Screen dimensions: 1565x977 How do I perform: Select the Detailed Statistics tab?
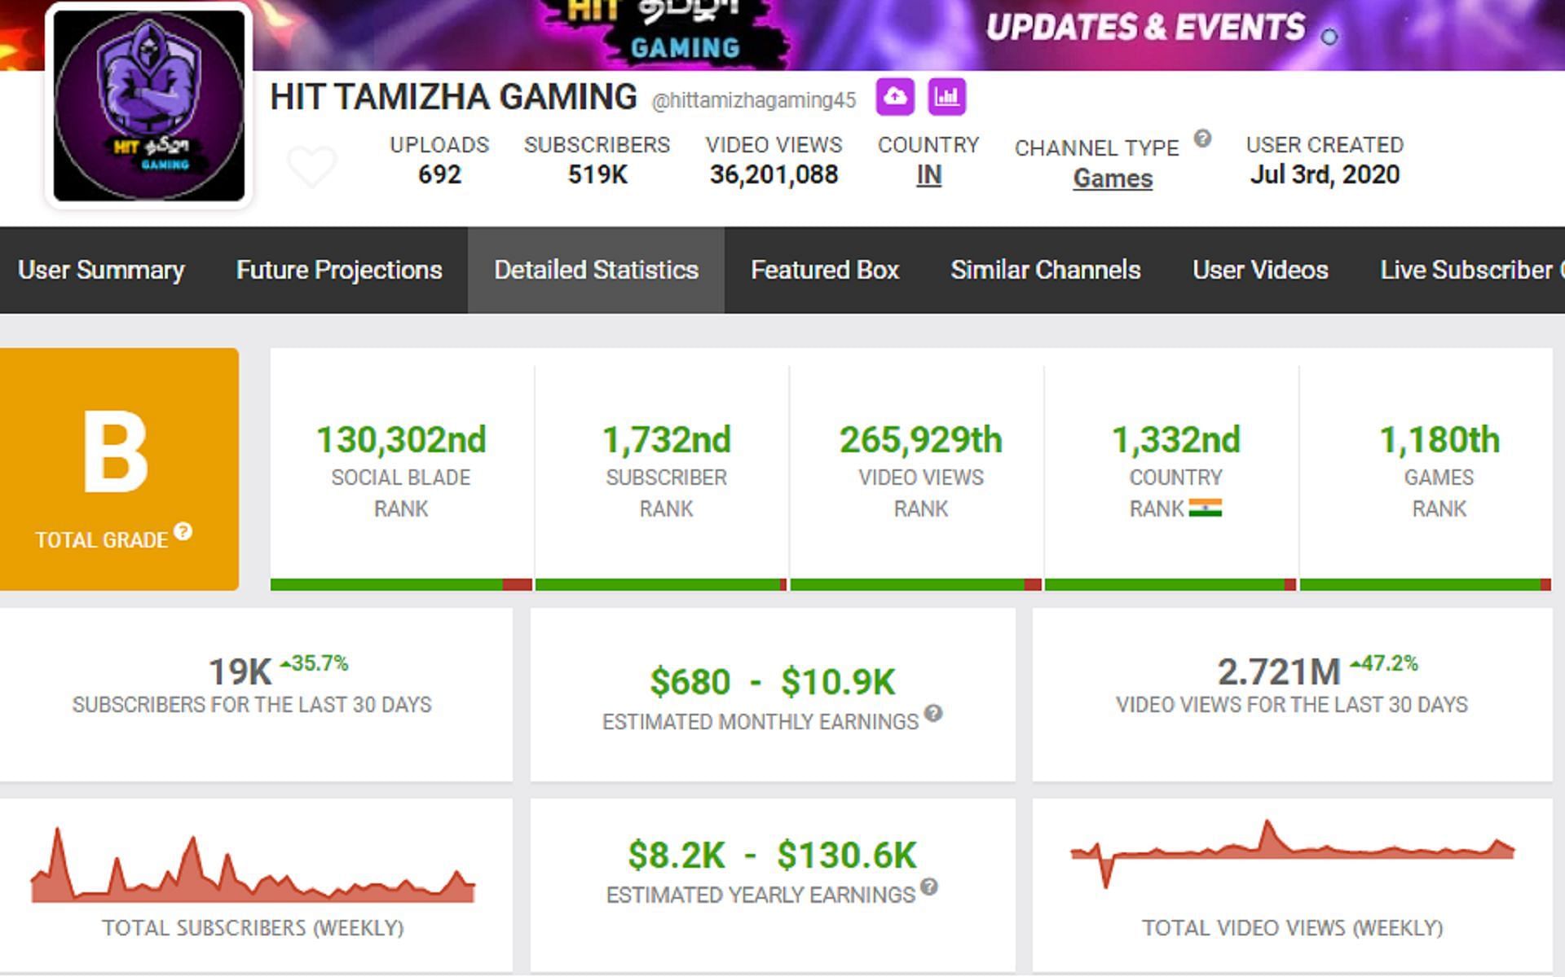(596, 270)
